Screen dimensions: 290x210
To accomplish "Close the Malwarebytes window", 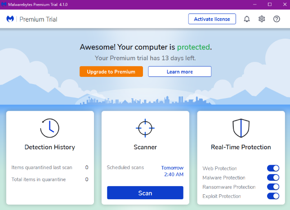I will click(x=285, y=4).
